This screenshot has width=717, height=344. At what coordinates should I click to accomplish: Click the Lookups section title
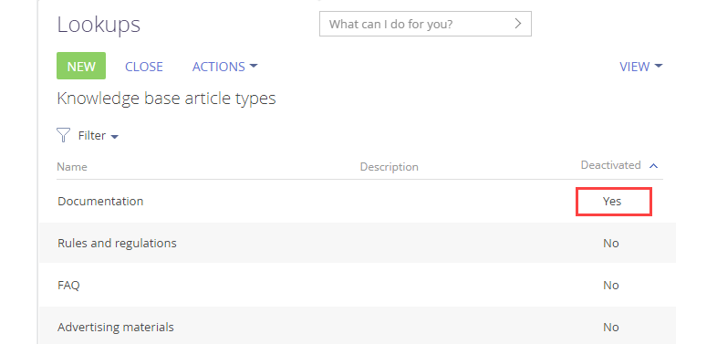point(99,25)
